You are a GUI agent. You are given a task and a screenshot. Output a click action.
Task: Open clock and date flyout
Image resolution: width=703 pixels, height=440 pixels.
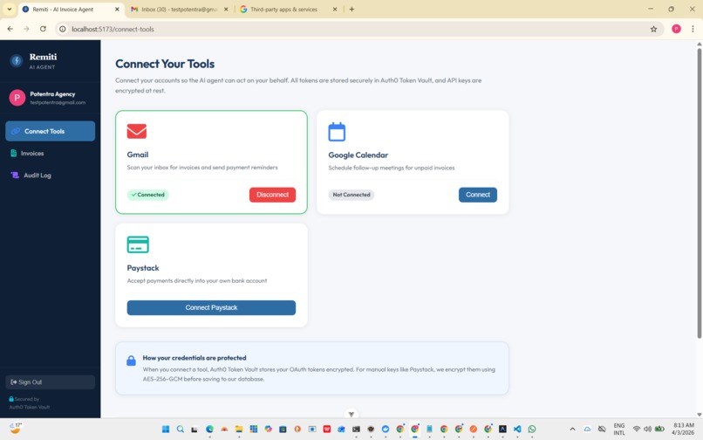[683, 429]
